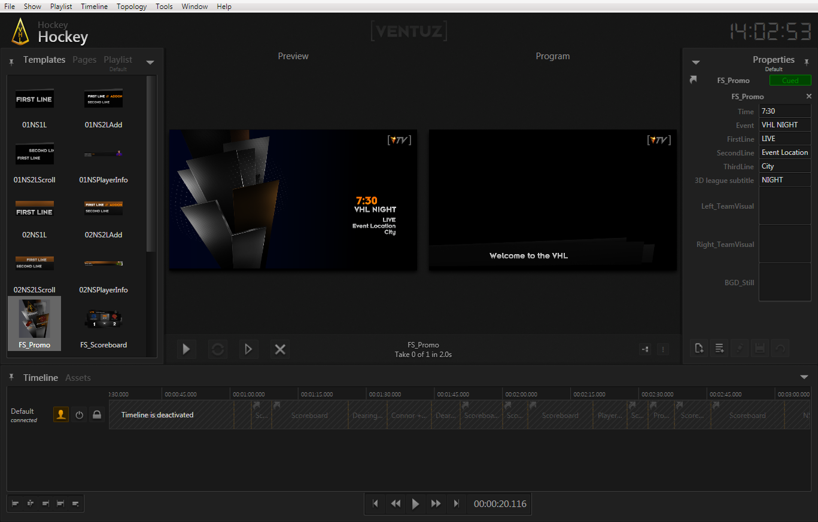Click the Fast forward button in timeline transport

pyautogui.click(x=436, y=504)
